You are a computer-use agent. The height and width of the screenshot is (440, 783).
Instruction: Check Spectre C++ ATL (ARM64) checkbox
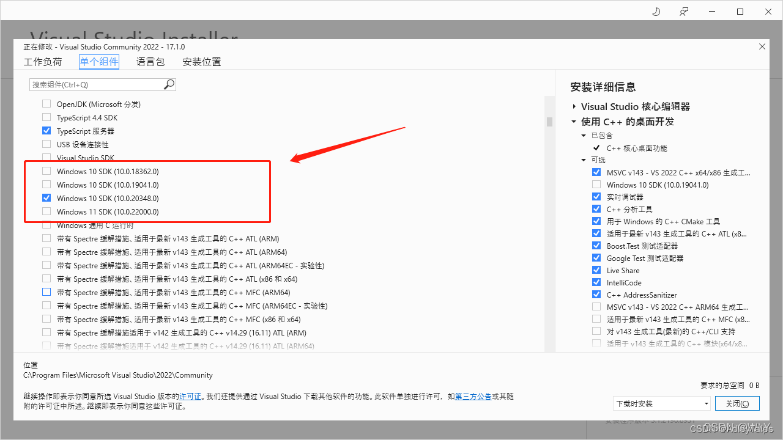pos(46,252)
